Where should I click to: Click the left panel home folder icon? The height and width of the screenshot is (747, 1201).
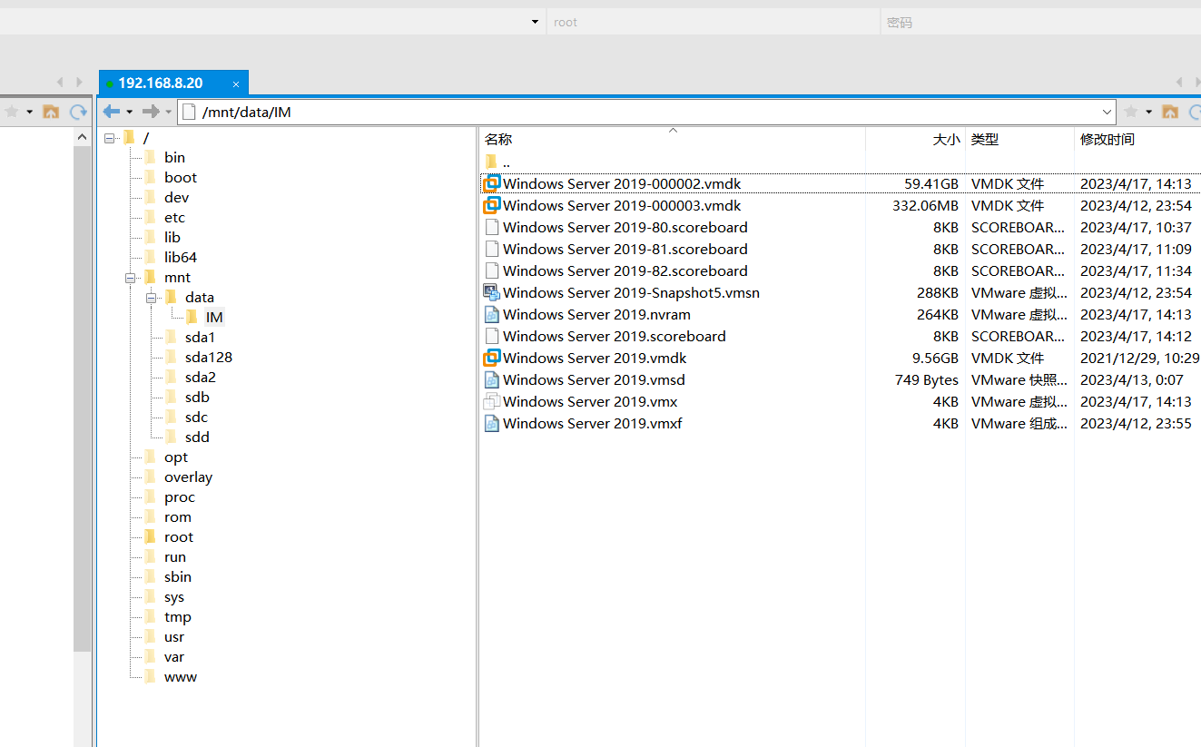[51, 112]
